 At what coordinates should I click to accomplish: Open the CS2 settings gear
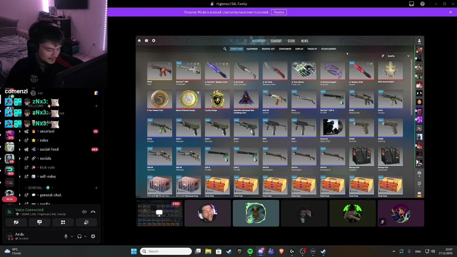point(154,41)
